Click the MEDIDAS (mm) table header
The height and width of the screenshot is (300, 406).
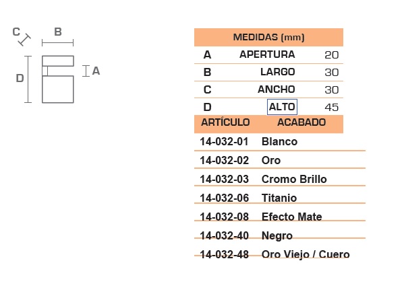(x=268, y=37)
